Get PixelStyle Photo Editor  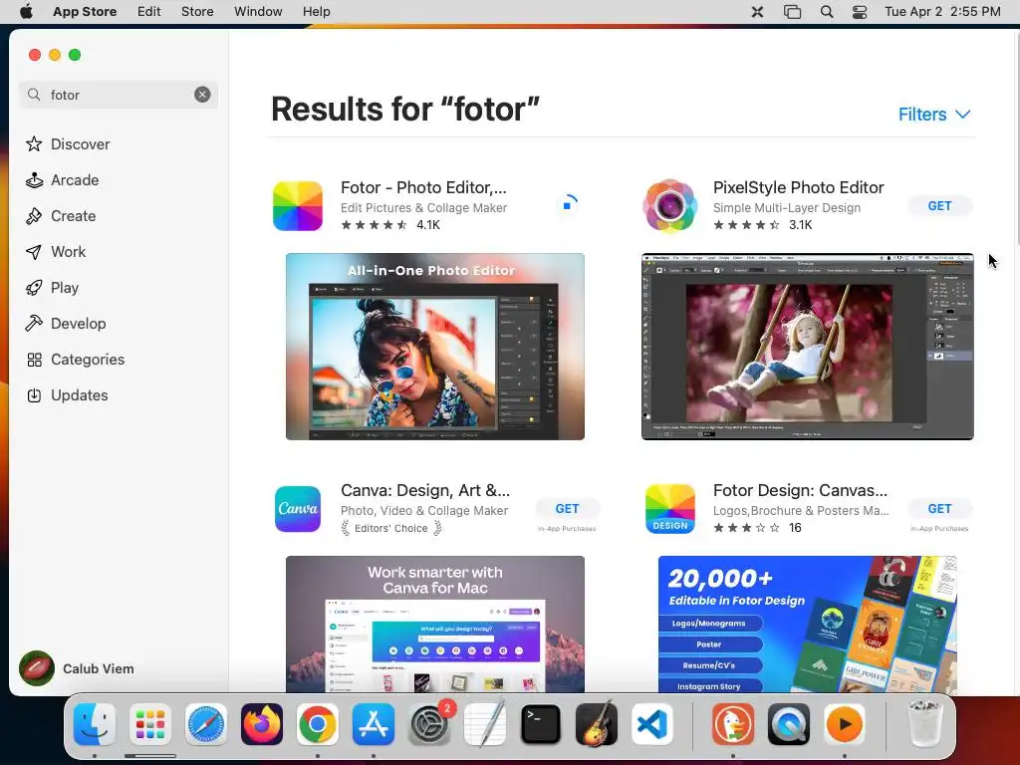coord(939,205)
